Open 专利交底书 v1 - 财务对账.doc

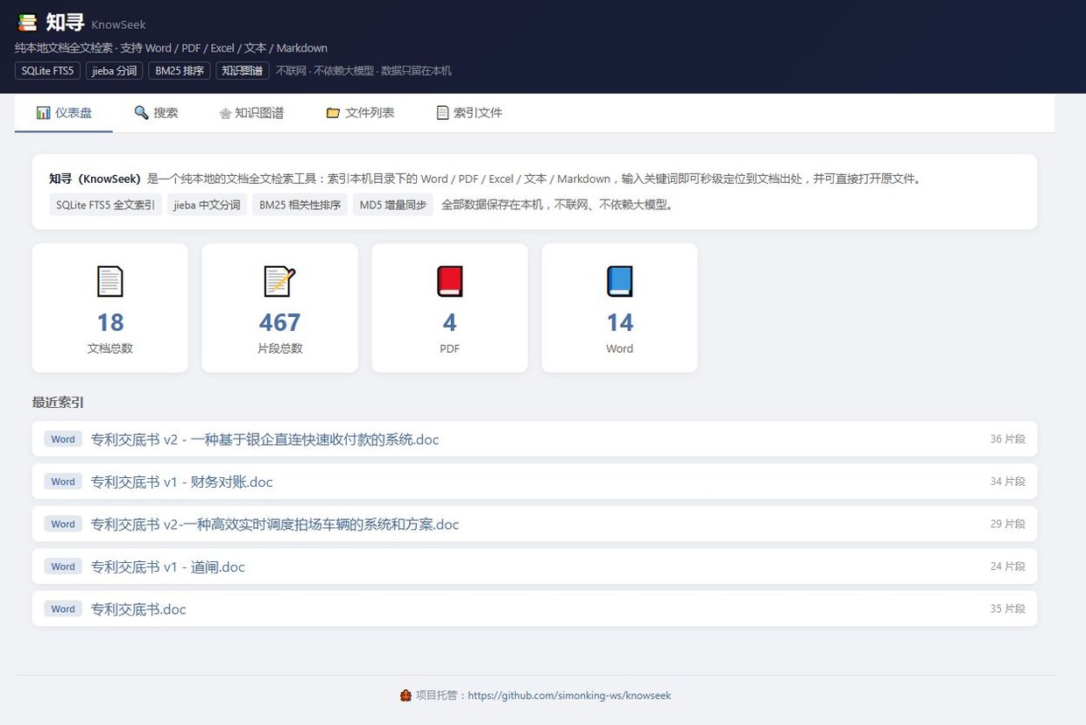(x=182, y=482)
